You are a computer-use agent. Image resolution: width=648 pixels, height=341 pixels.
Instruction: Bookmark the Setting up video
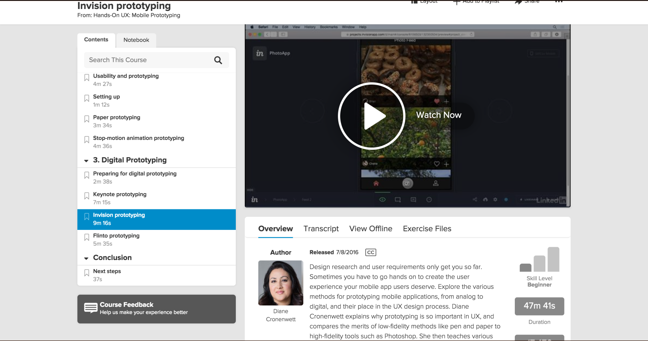click(87, 98)
